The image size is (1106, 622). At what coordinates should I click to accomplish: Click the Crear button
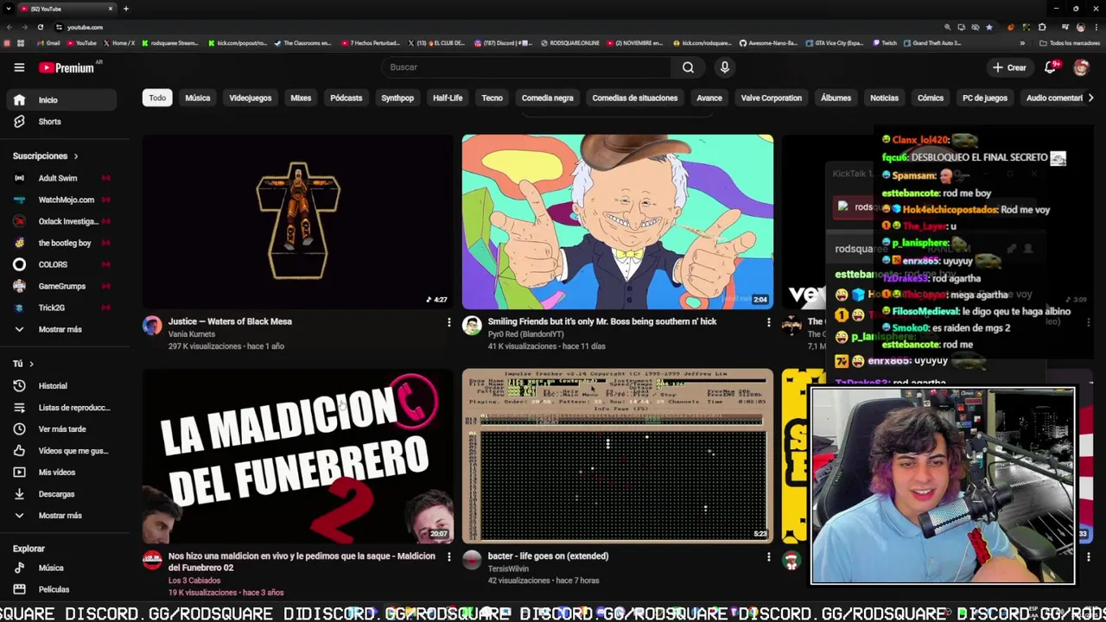pyautogui.click(x=1009, y=67)
